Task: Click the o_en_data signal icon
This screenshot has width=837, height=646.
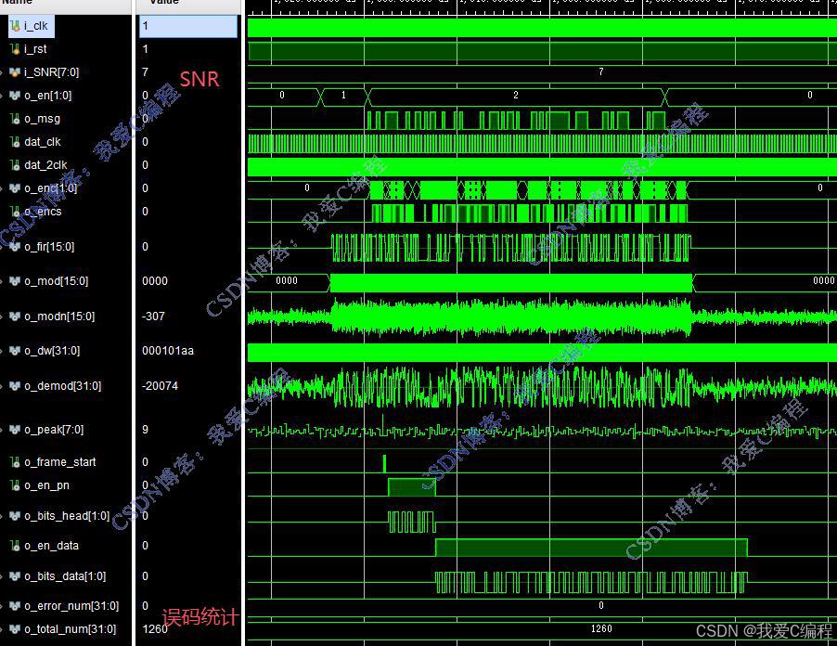Action: pyautogui.click(x=16, y=546)
